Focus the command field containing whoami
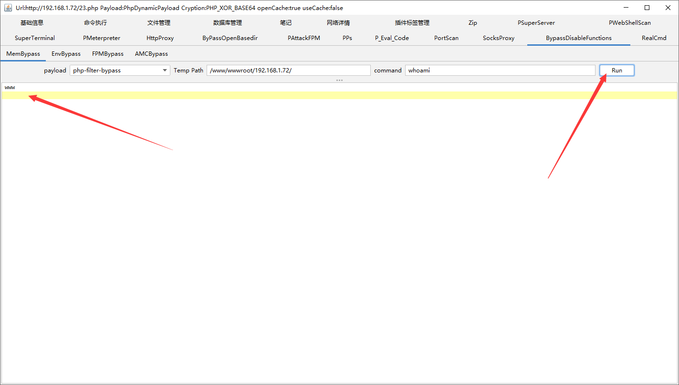Image resolution: width=679 pixels, height=385 pixels. point(500,70)
